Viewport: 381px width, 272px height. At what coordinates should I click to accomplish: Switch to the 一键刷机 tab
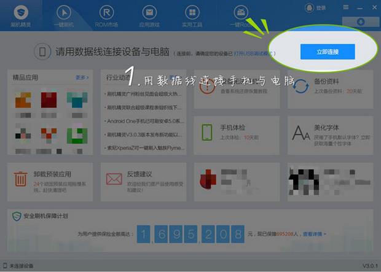coord(64,16)
